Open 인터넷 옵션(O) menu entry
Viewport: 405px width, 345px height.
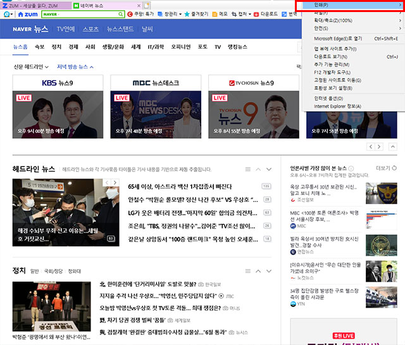point(352,99)
